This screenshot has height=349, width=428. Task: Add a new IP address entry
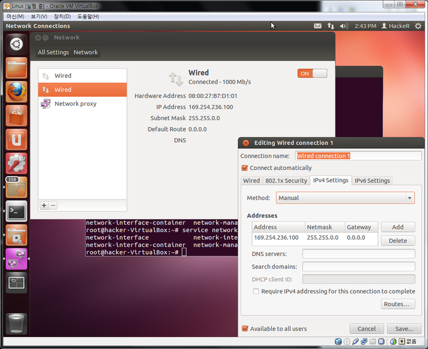point(398,227)
